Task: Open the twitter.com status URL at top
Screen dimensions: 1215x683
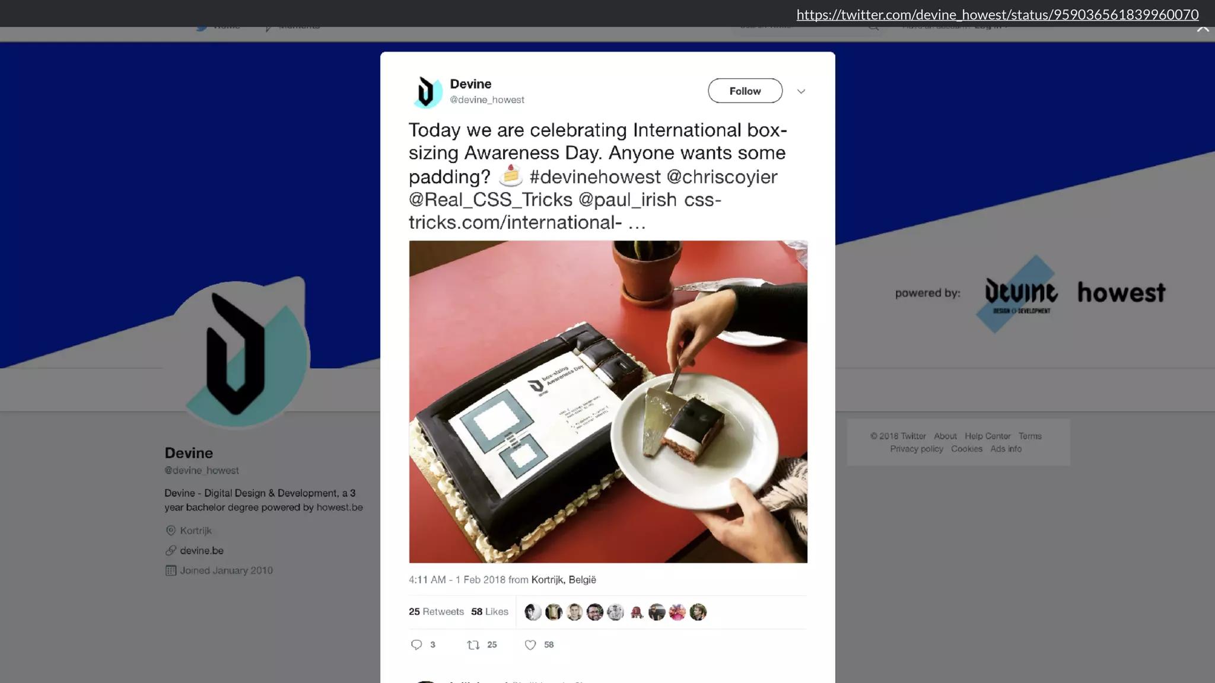Action: (x=997, y=14)
